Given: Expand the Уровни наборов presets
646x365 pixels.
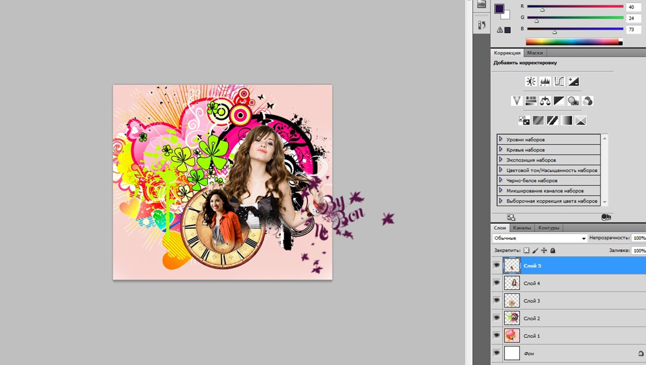Looking at the screenshot, I should 501,139.
